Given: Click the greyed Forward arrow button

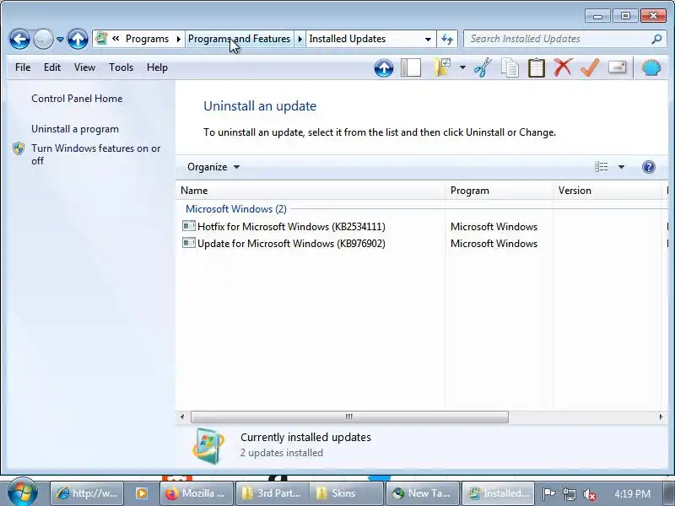Looking at the screenshot, I should [43, 40].
